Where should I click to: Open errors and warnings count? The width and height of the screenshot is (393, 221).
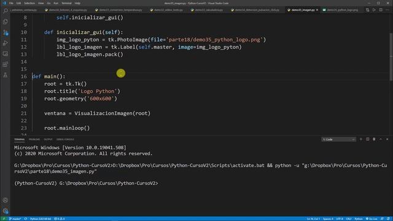click(x=60, y=219)
